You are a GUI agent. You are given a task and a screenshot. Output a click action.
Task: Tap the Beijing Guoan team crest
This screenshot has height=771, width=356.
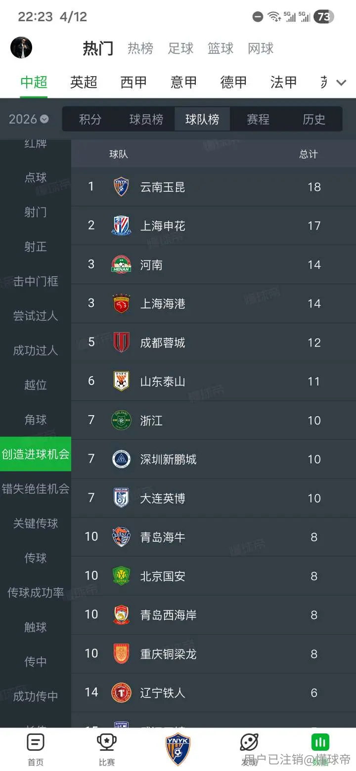121,576
